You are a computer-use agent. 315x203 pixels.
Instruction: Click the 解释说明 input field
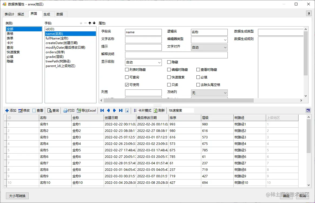coord(176,55)
